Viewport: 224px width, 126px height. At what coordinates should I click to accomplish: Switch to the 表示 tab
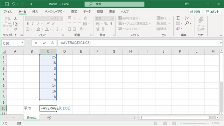click(112, 11)
